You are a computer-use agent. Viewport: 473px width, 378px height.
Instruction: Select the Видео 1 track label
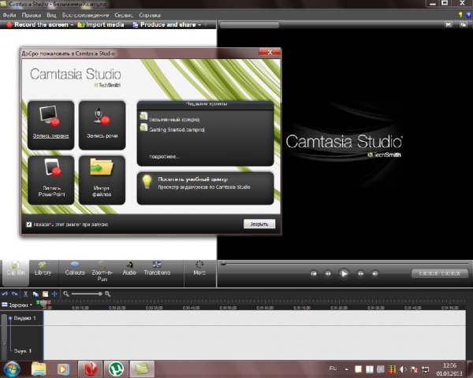coord(24,318)
